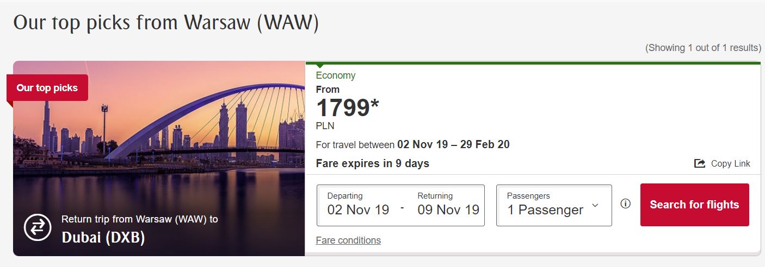Select the Departing date 02 Nov 19
The height and width of the screenshot is (267, 765).
[358, 209]
